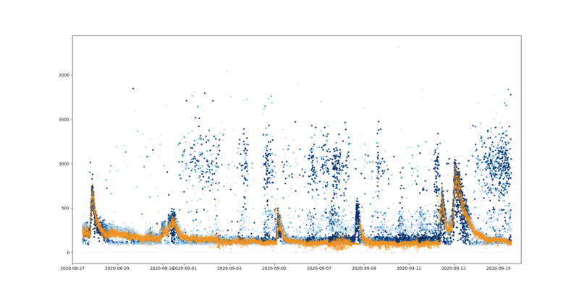The height and width of the screenshot is (296, 579).
Task: Click the 500 y-axis tick label
Action: click(65, 209)
